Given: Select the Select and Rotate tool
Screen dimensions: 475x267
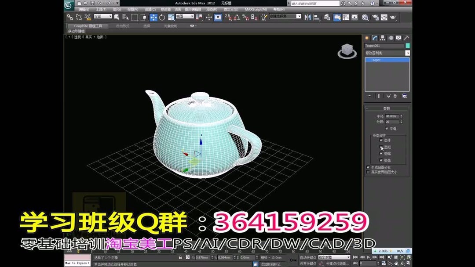Looking at the screenshot, I should coord(161,18).
